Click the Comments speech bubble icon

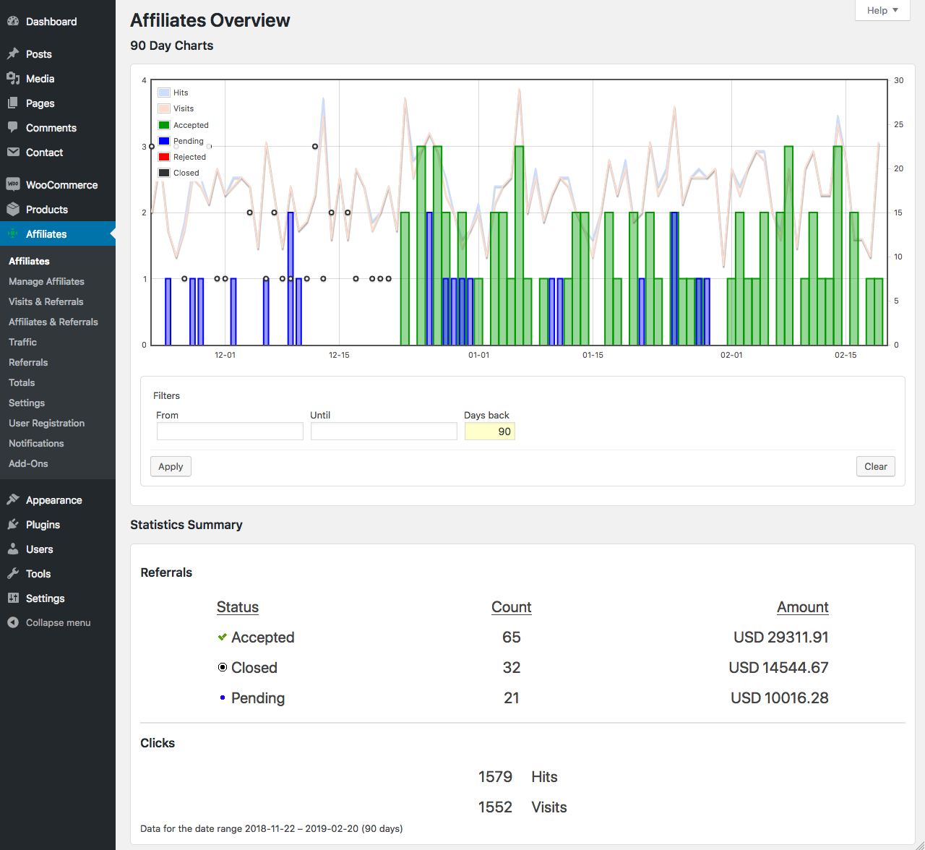click(x=13, y=128)
